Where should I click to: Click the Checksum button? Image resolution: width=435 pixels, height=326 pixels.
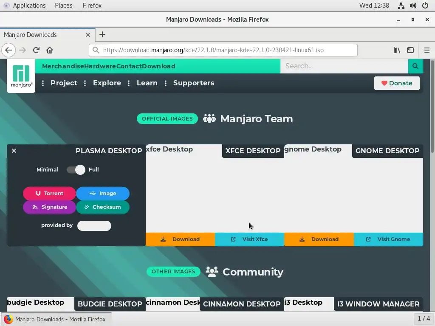(x=103, y=207)
